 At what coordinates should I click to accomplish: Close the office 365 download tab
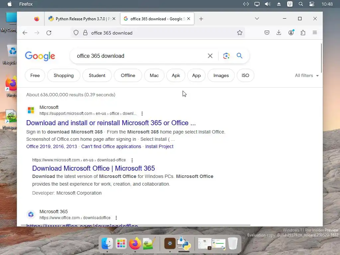click(189, 19)
